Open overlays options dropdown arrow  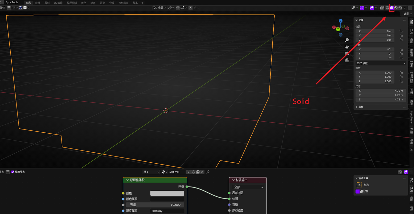pyautogui.click(x=376, y=8)
